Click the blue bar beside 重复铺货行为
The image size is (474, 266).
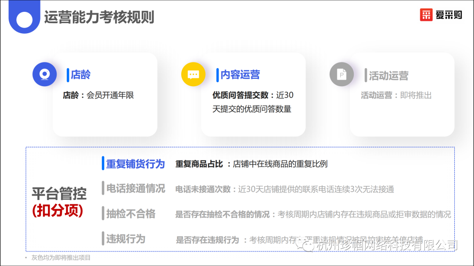102,164
